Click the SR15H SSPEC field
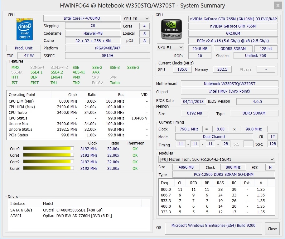Screen dimensions: 285x239 coord(108,56)
